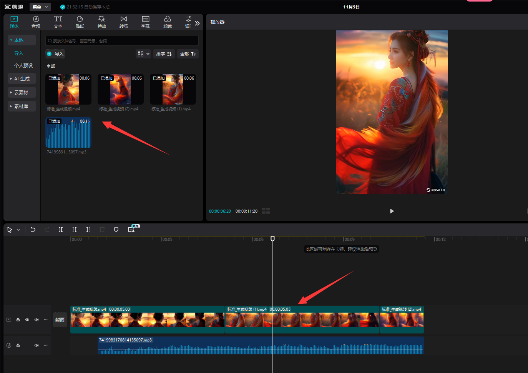The image size is (528, 373).
Task: Click the media search field
Action: [122, 41]
